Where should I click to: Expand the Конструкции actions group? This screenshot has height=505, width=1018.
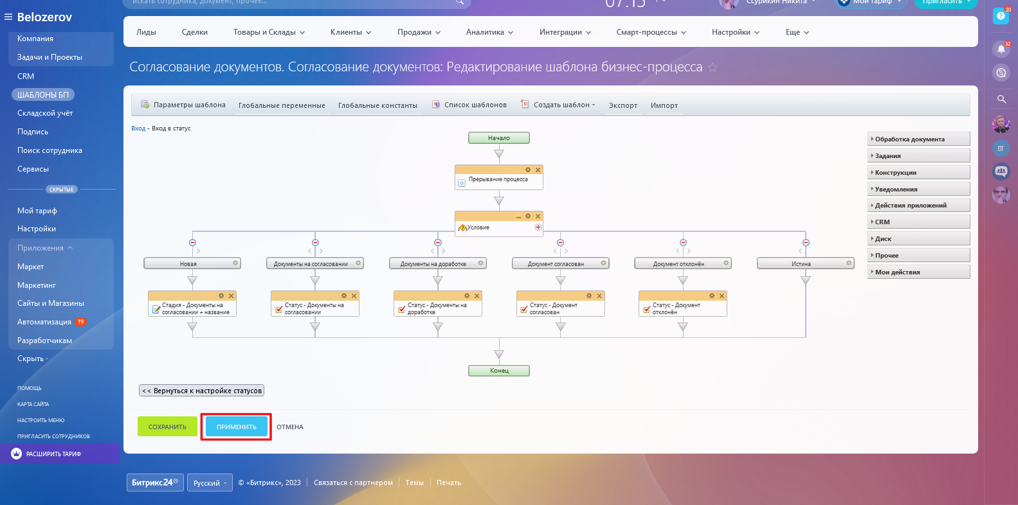918,172
